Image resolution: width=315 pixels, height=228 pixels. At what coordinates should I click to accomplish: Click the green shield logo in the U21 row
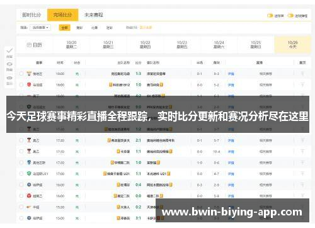pos(29,173)
